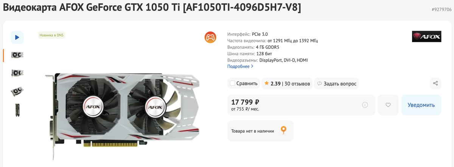Viewport: 454px width, 167px height.
Task: Tick the Сравнить checkbox
Action: (233, 83)
